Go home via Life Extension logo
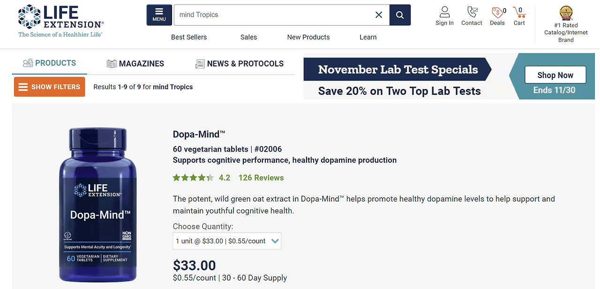The height and width of the screenshot is (289, 600). pyautogui.click(x=61, y=21)
